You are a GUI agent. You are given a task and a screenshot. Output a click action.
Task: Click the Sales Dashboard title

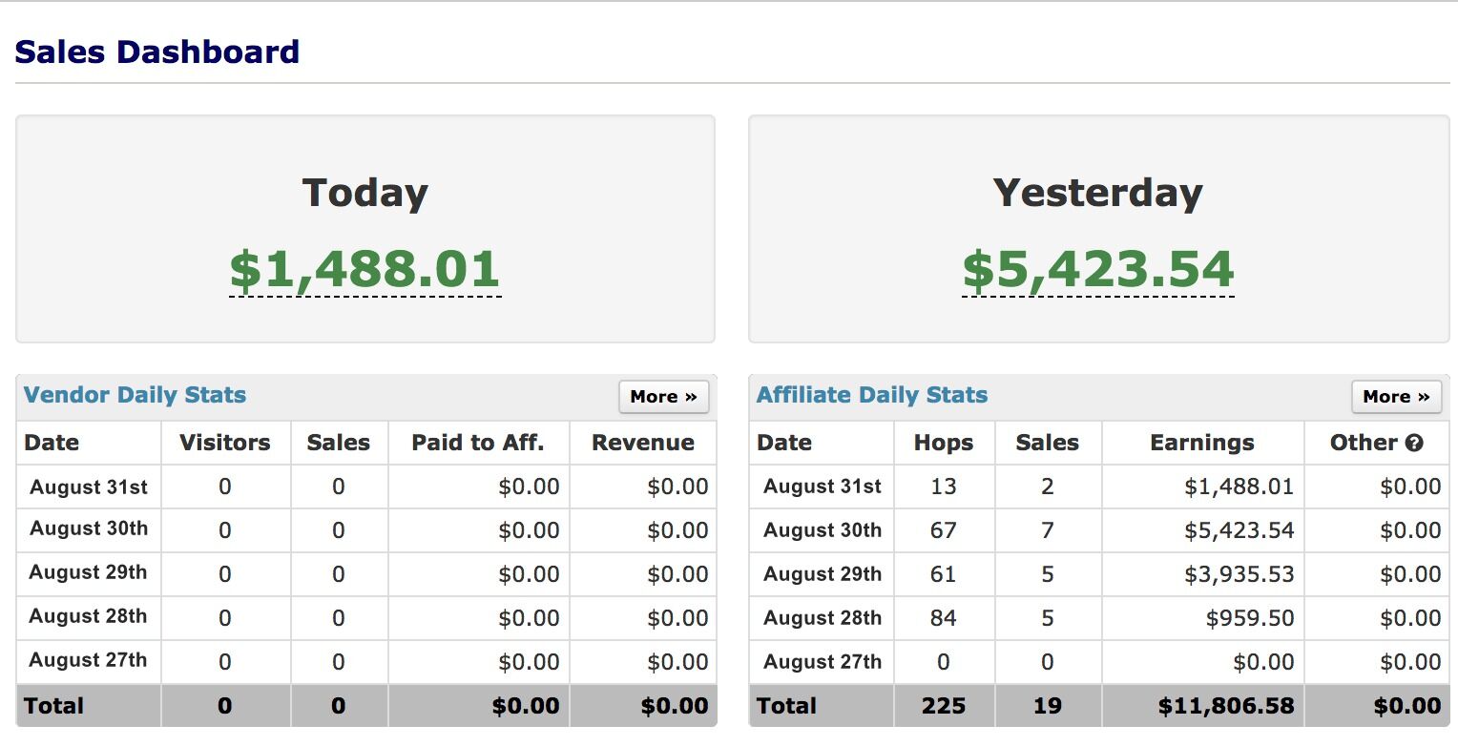click(x=157, y=52)
